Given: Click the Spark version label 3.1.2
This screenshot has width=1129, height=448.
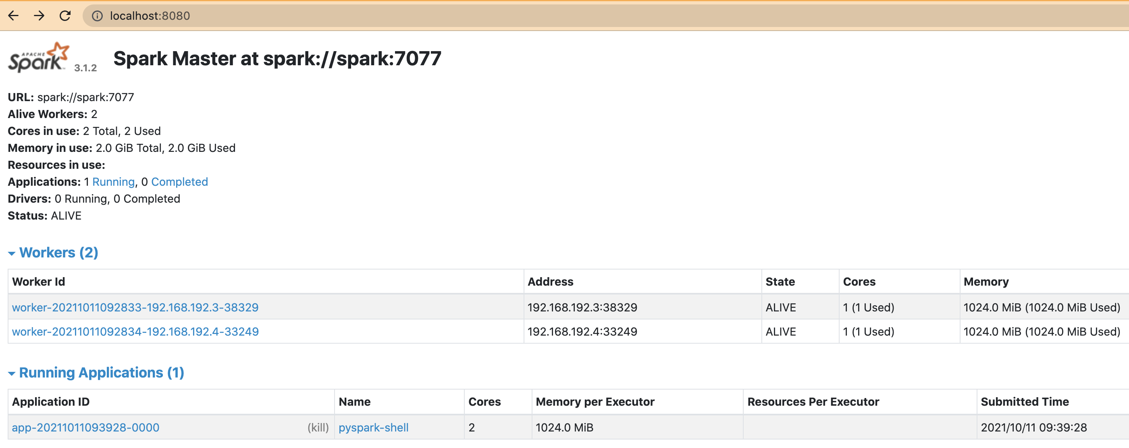Looking at the screenshot, I should pos(86,68).
